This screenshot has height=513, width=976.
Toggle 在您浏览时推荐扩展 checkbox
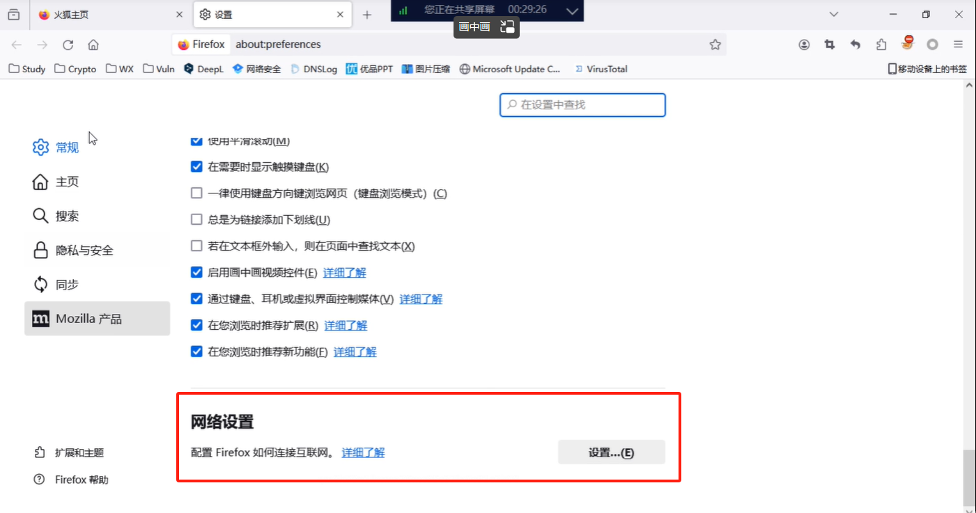[x=196, y=326]
